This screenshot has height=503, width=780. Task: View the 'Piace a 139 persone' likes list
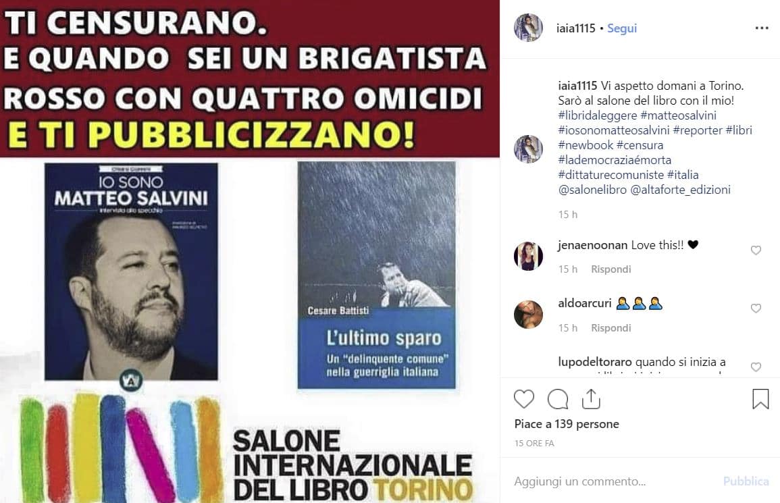[x=567, y=424]
